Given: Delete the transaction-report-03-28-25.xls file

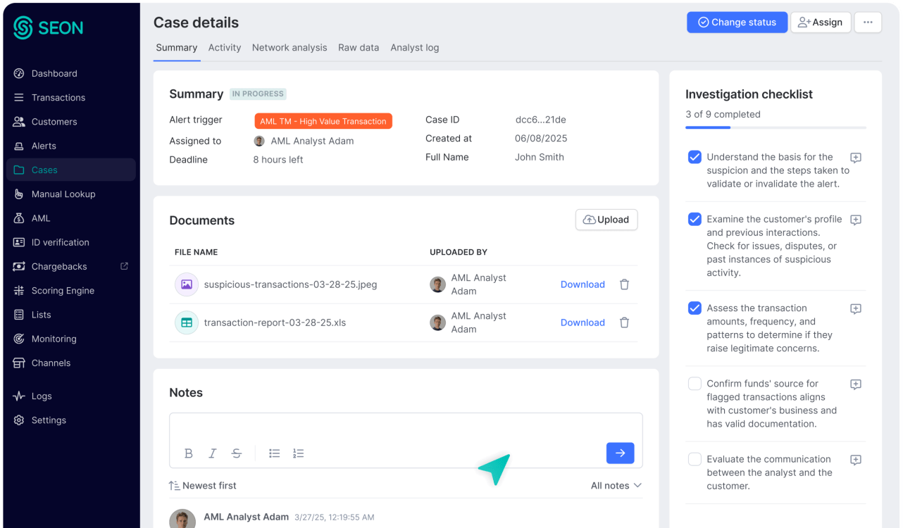Looking at the screenshot, I should pos(624,322).
